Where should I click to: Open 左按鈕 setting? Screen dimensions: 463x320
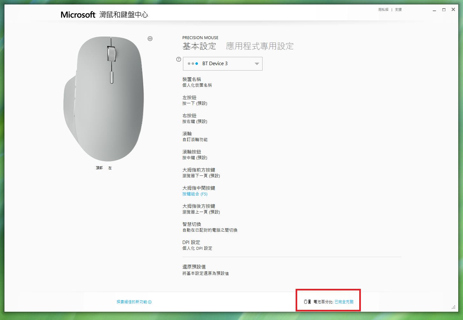pos(195,100)
